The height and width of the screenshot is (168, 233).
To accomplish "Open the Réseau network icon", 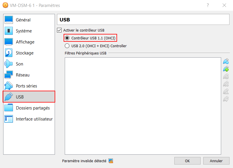I will click(x=9, y=75).
